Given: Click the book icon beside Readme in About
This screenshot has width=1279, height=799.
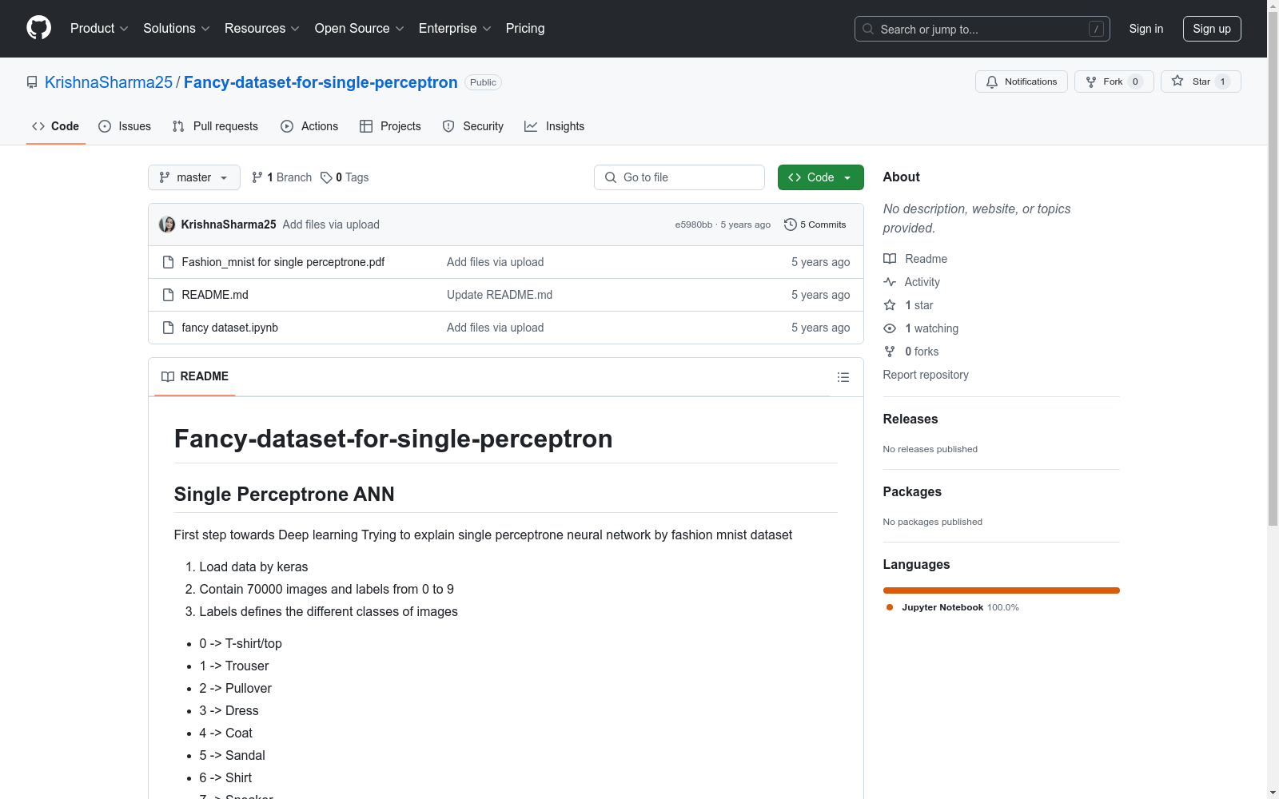Looking at the screenshot, I should 890,259.
